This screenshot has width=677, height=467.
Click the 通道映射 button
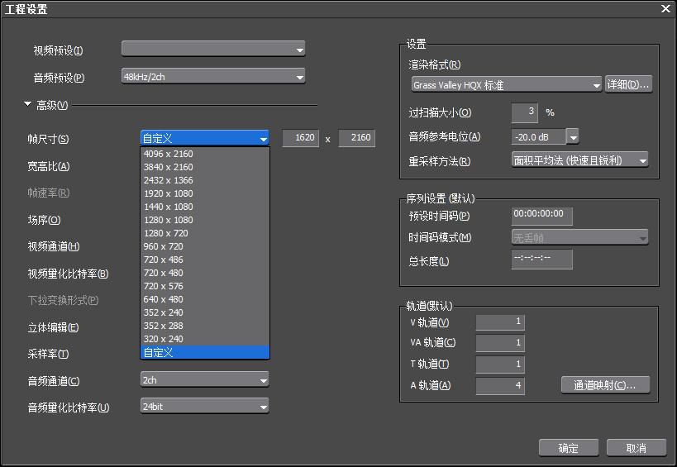[x=605, y=385]
